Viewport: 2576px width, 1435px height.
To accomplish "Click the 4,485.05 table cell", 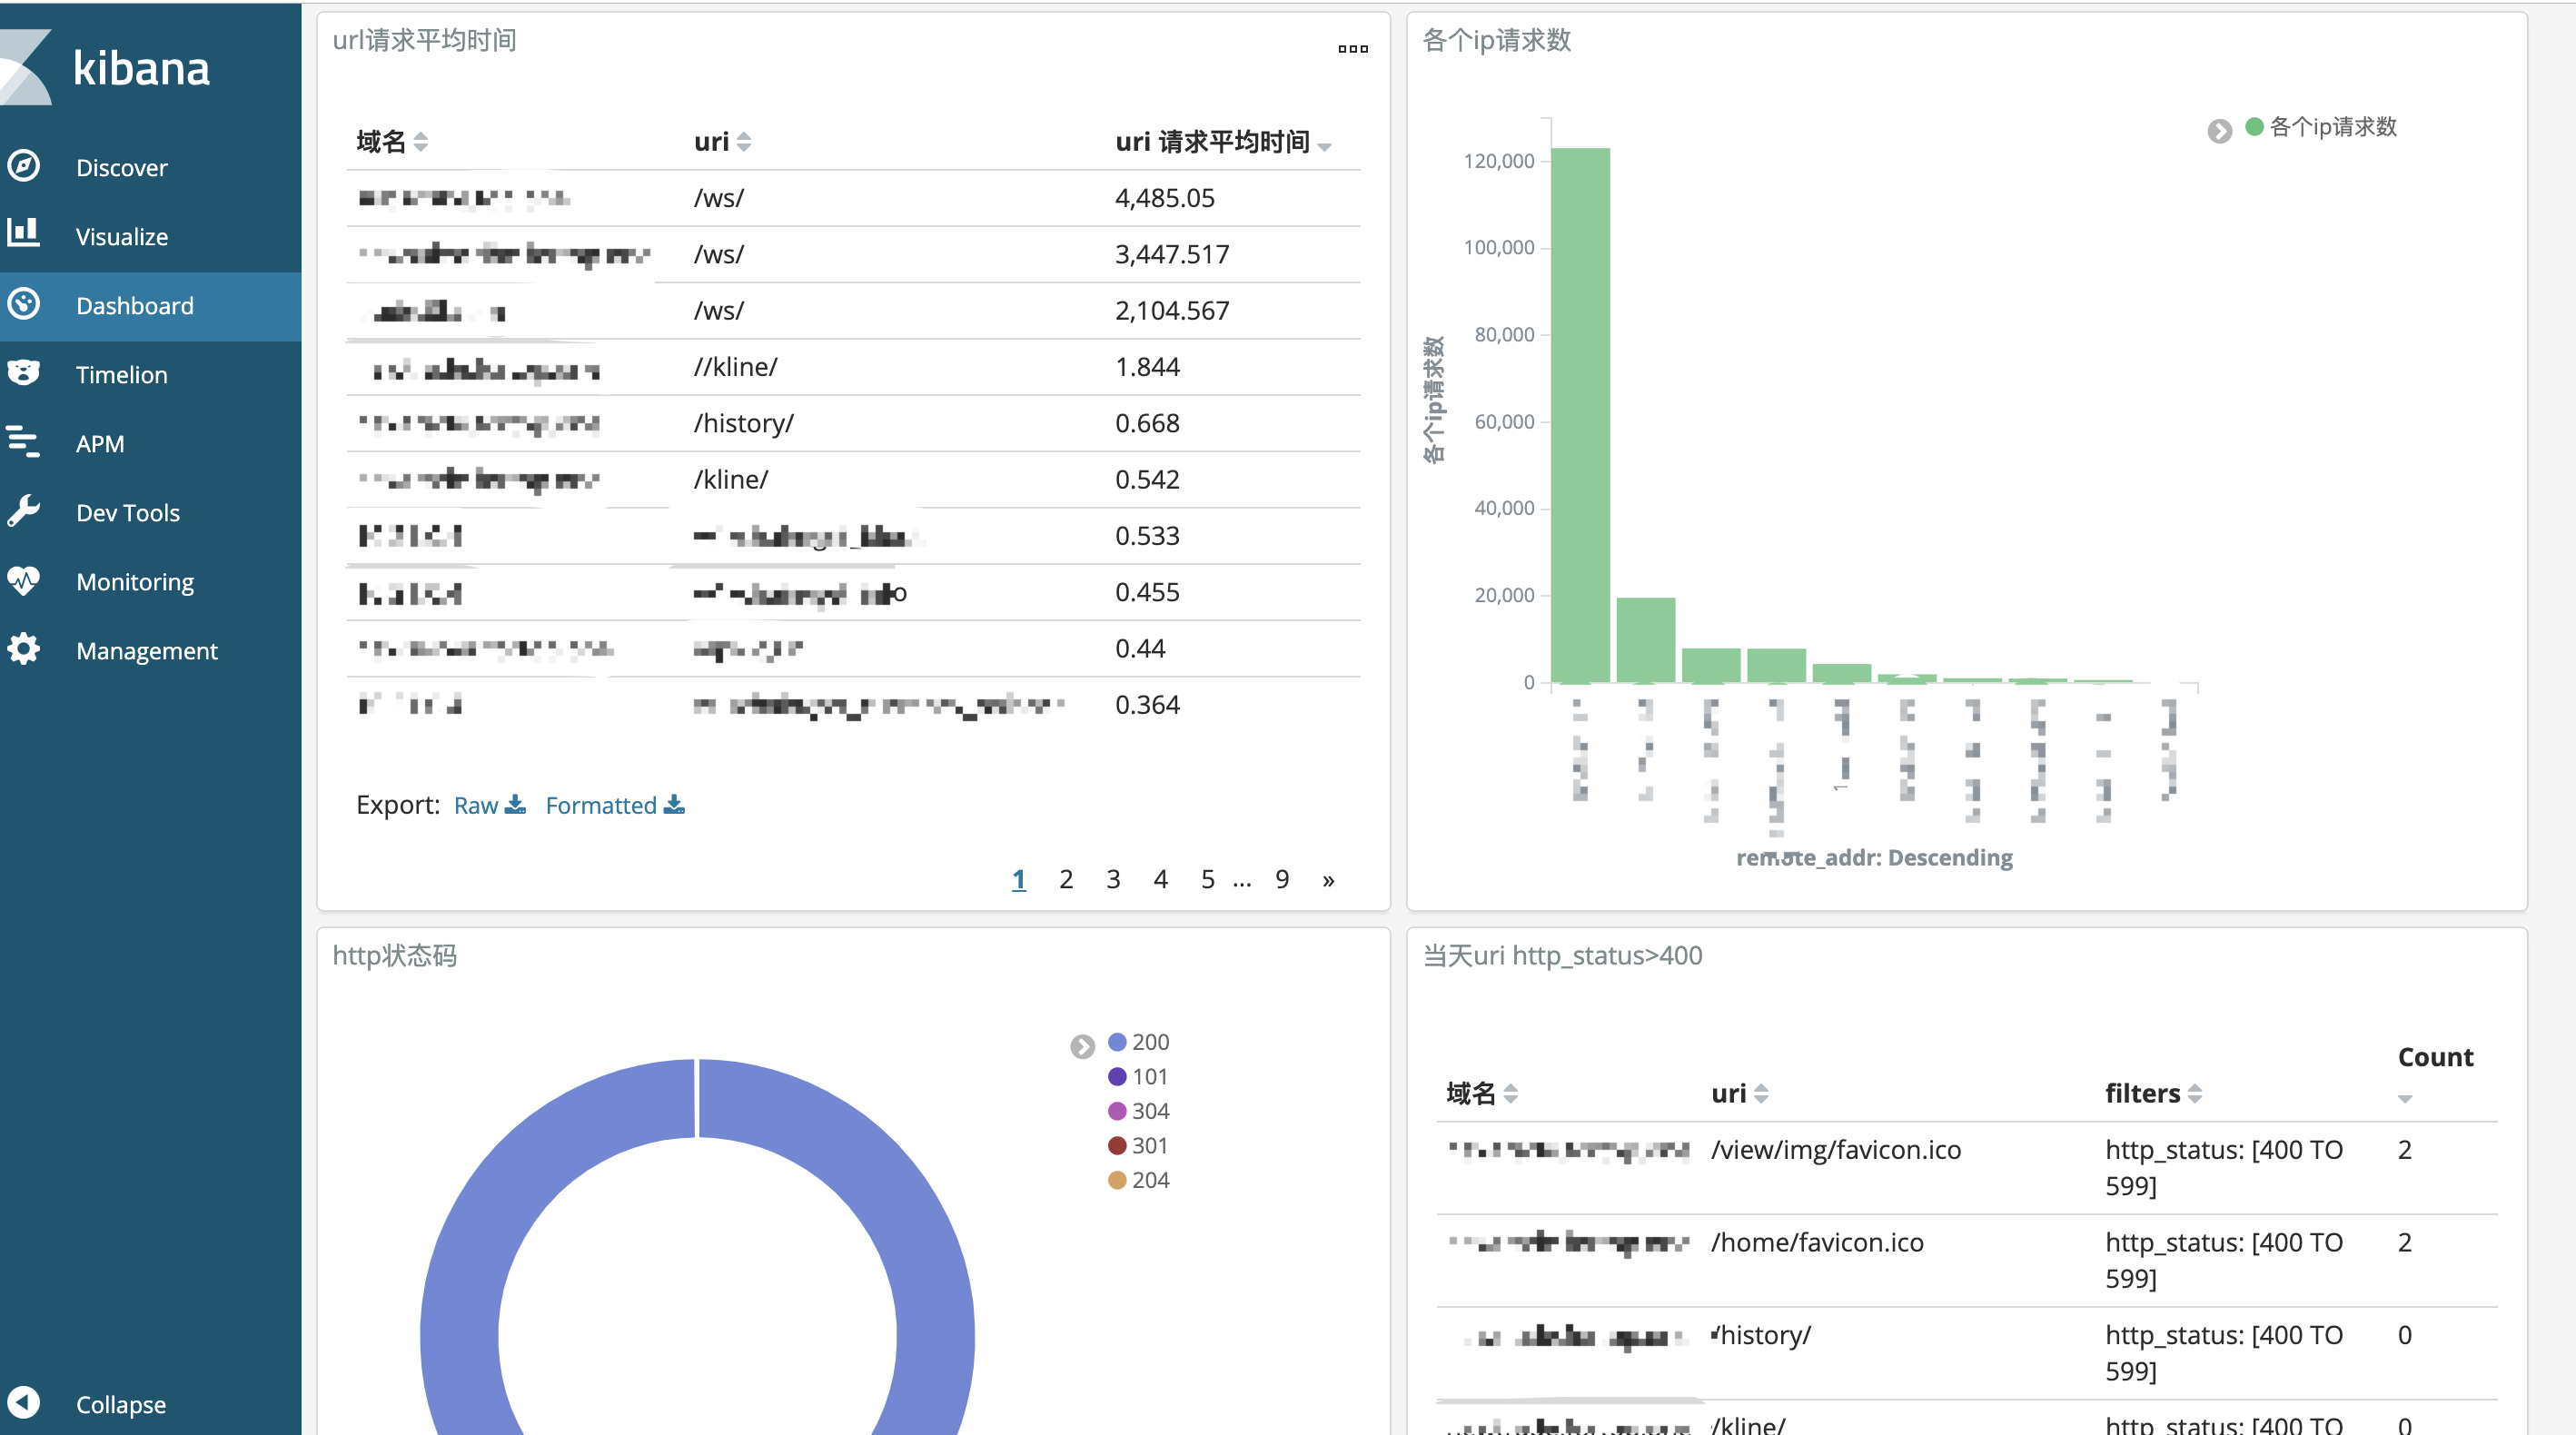I will tap(1164, 198).
